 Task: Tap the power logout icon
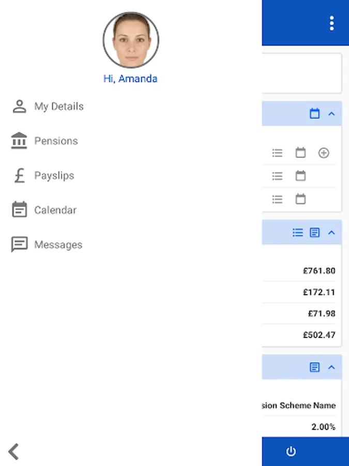[x=291, y=452]
